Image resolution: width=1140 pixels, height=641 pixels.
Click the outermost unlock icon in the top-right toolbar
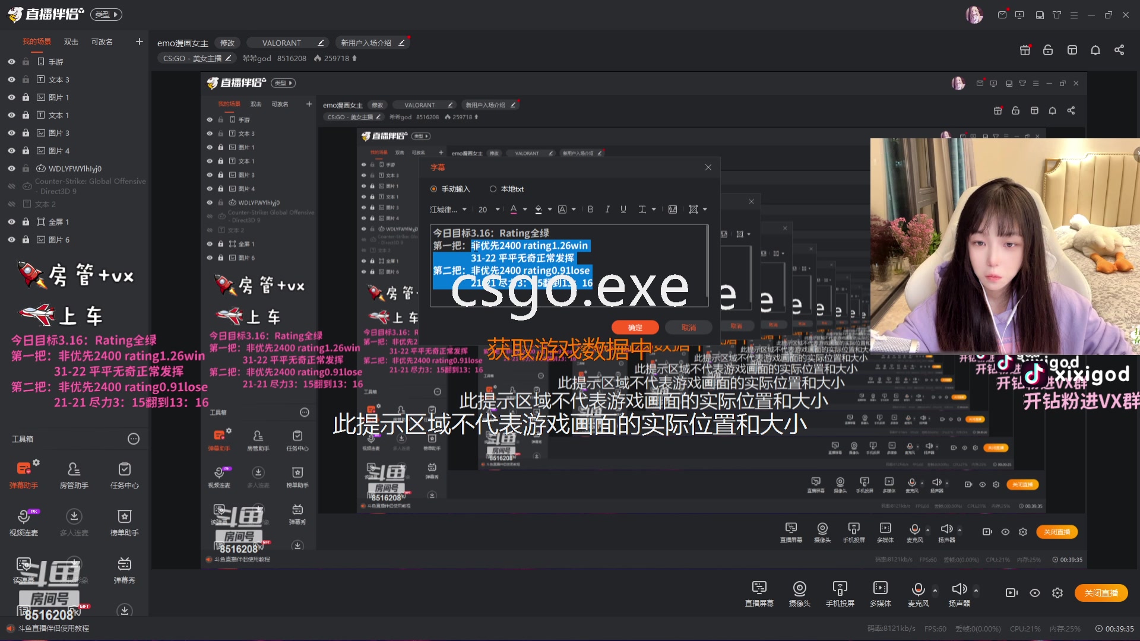click(x=1048, y=50)
